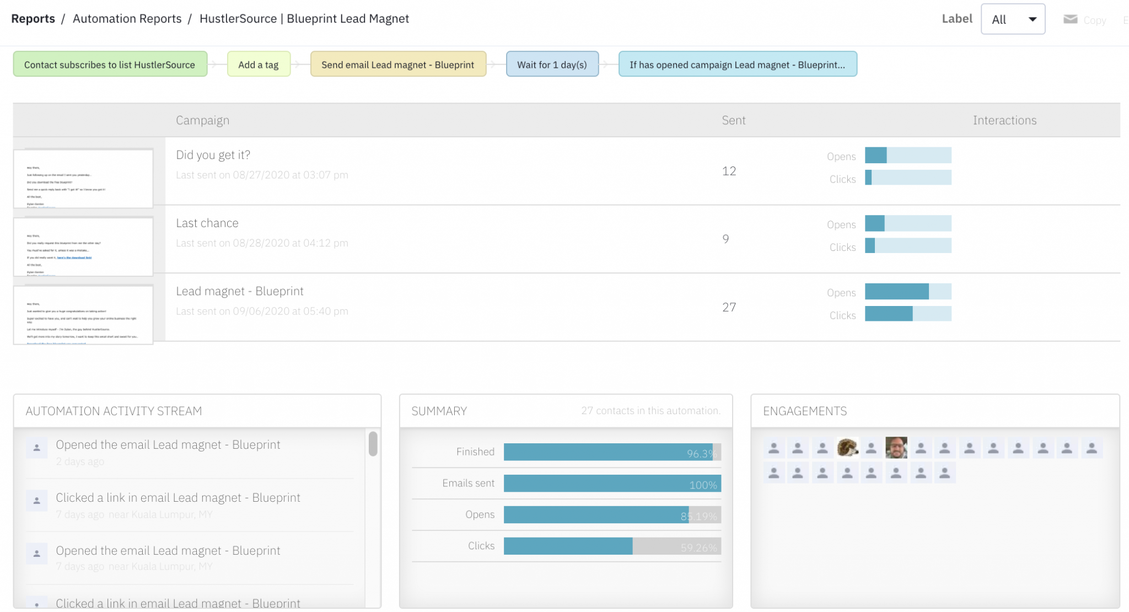
Task: Click the dropdown arrow in Label selector
Action: pyautogui.click(x=1032, y=19)
